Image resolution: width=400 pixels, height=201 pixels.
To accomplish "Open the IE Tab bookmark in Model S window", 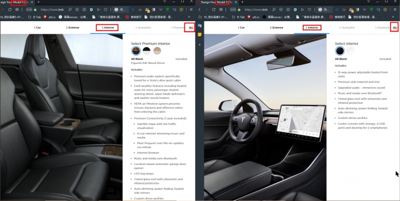I will (x=34, y=17).
